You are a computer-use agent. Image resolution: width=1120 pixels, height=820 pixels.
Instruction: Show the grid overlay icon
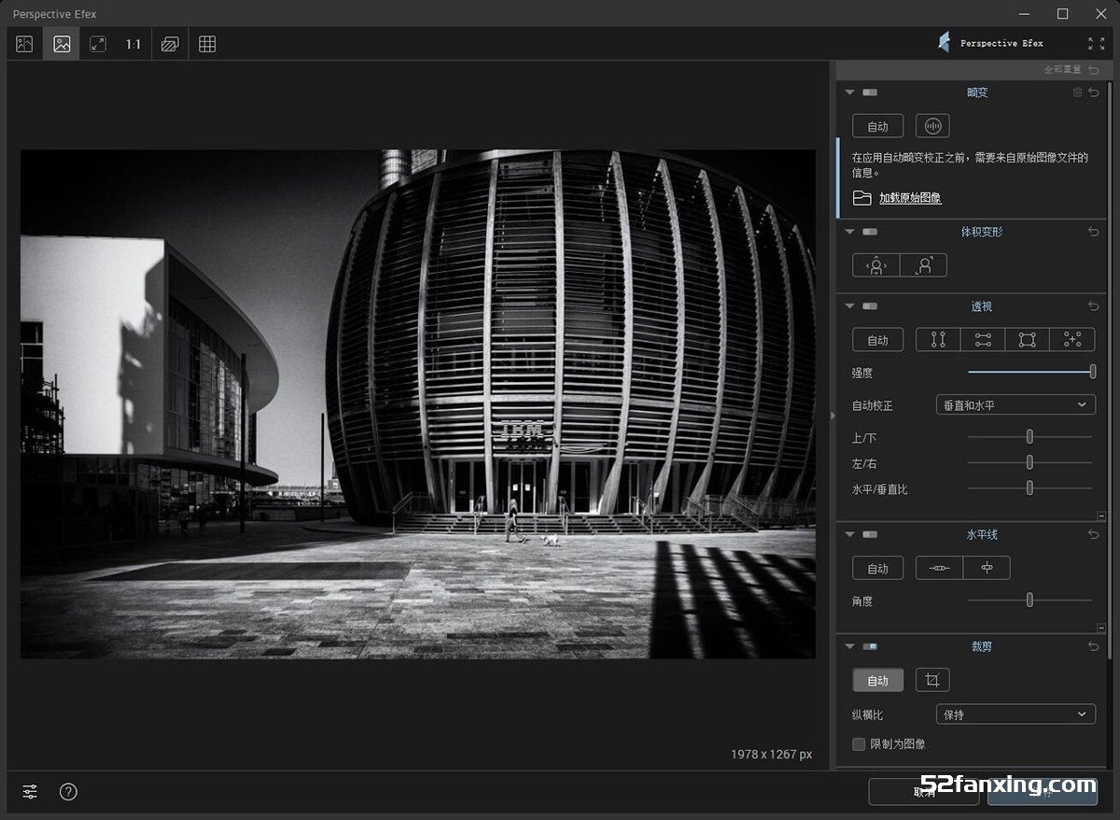coord(207,44)
